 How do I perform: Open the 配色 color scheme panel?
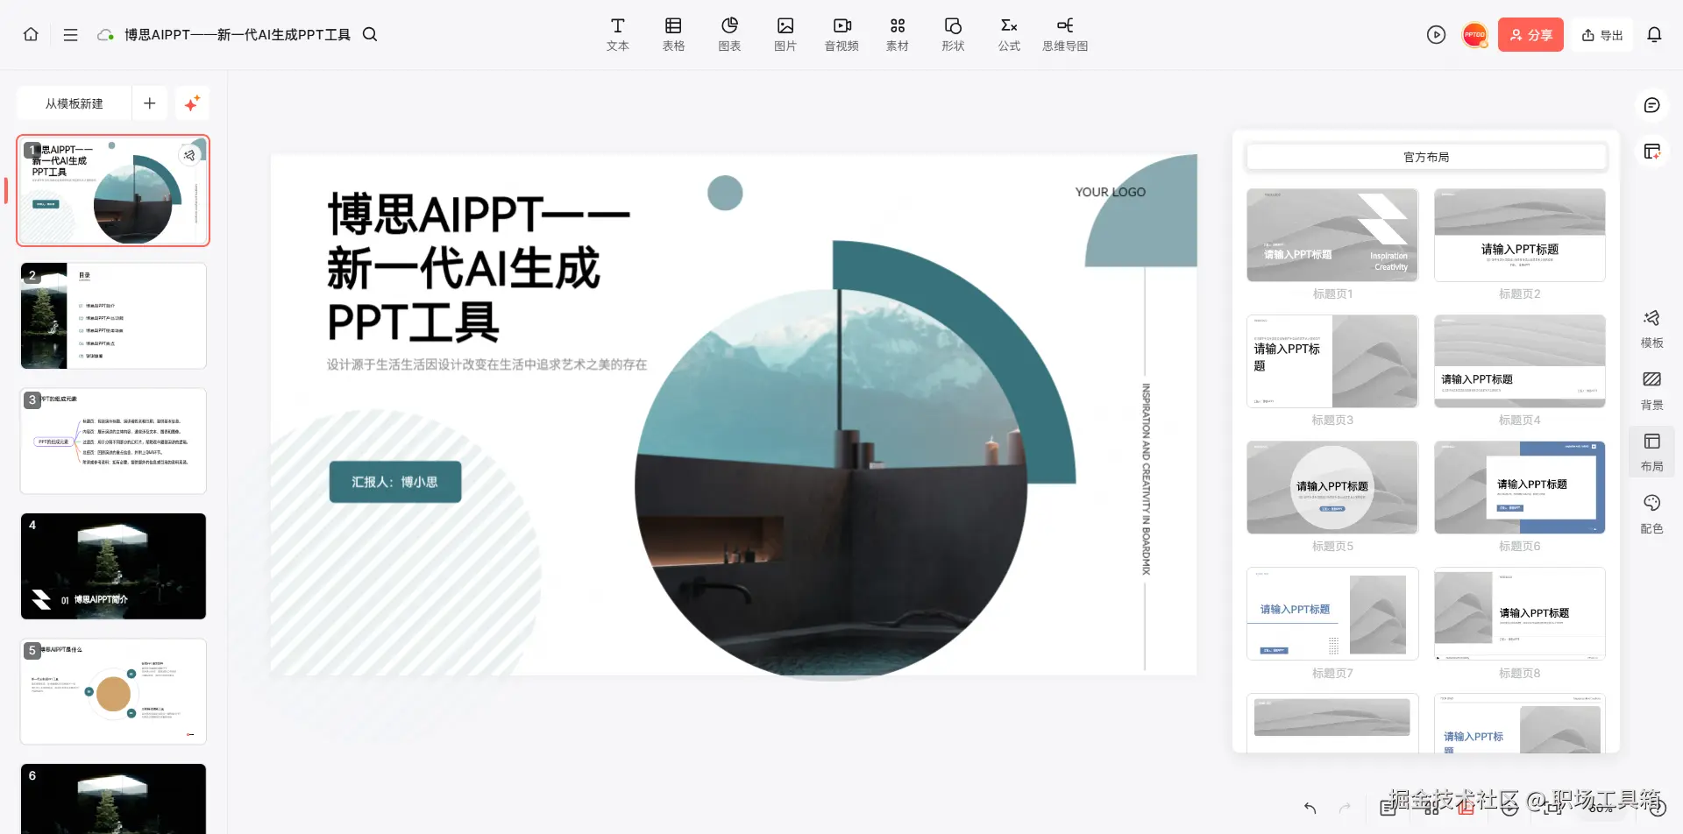tap(1651, 513)
